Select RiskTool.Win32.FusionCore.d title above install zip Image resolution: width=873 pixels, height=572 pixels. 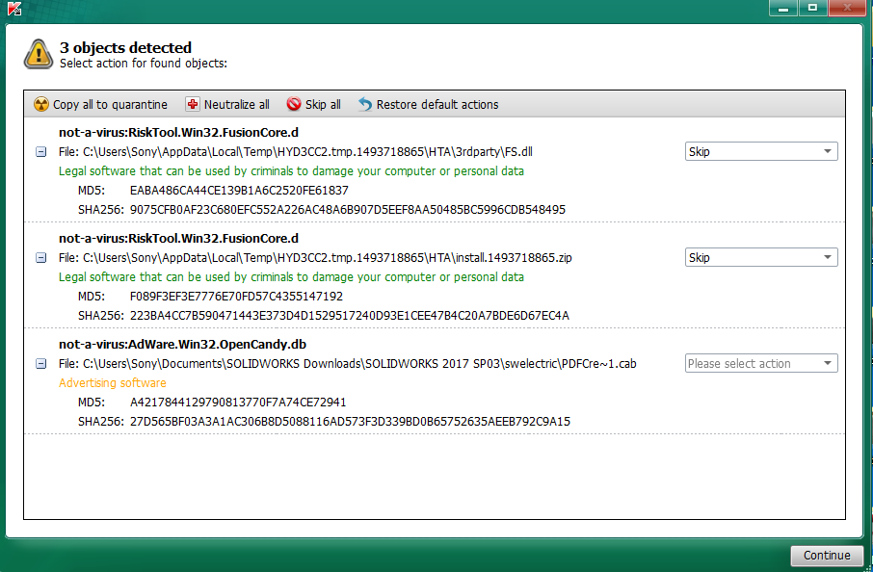178,238
